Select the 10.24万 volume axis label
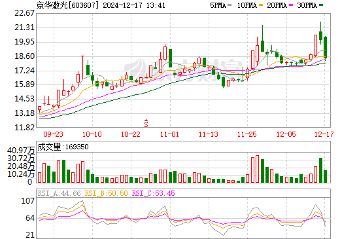This screenshot has width=340, height=239. 21,174
